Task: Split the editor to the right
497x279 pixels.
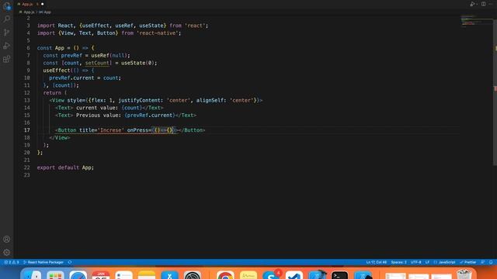Action: click(x=483, y=4)
